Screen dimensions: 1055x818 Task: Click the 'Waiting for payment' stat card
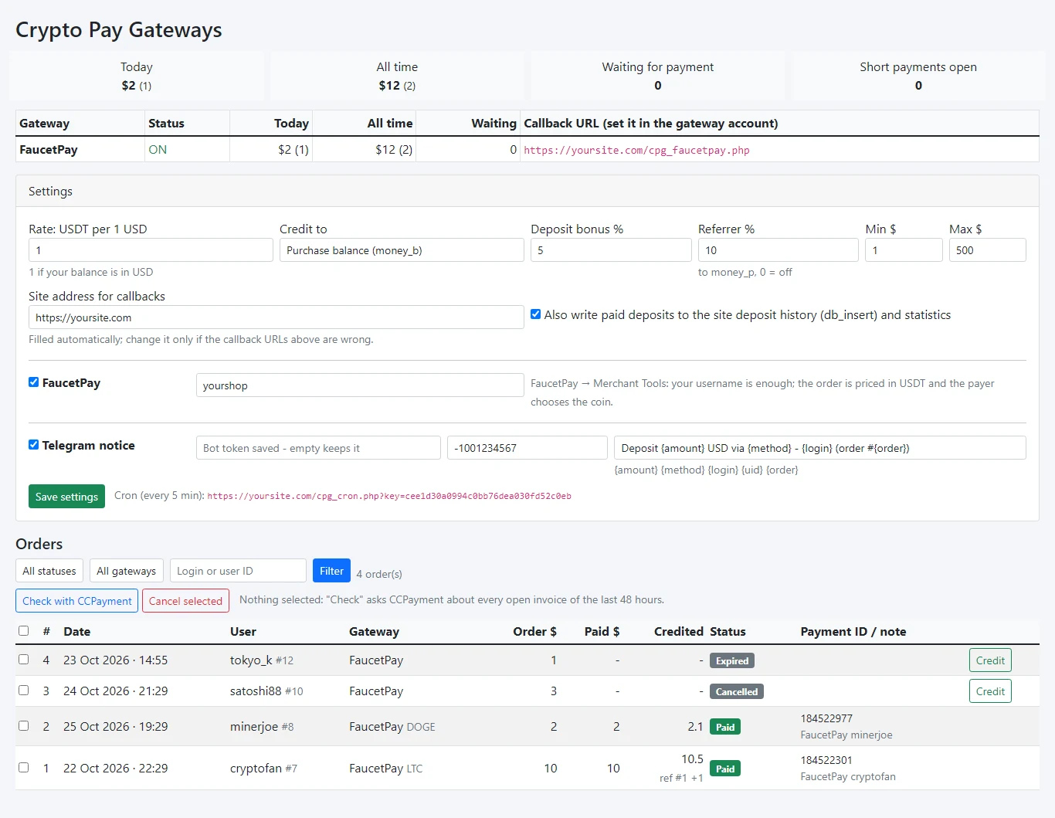coord(658,76)
